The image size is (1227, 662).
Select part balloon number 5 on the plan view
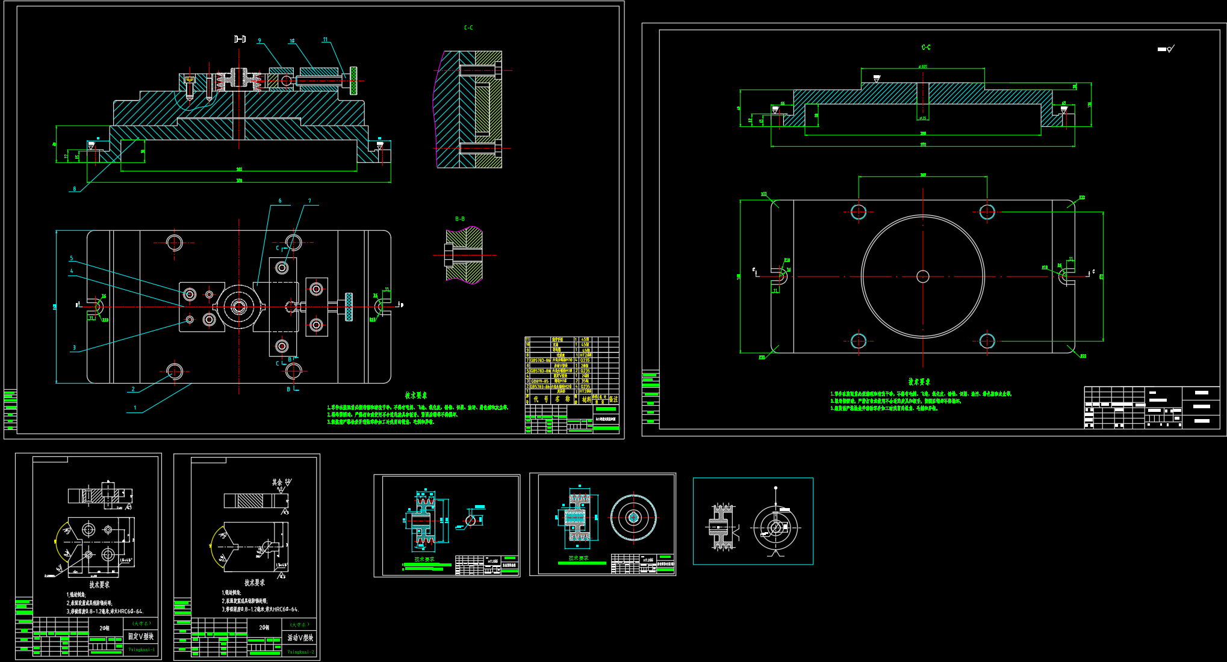tap(71, 259)
